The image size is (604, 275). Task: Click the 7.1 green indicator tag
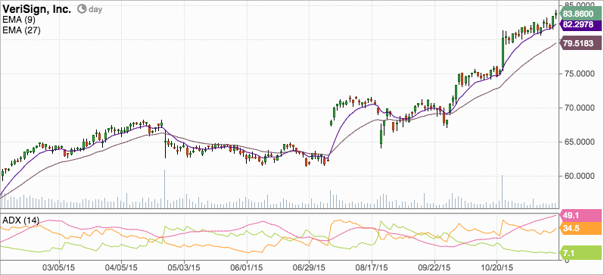tap(580, 252)
